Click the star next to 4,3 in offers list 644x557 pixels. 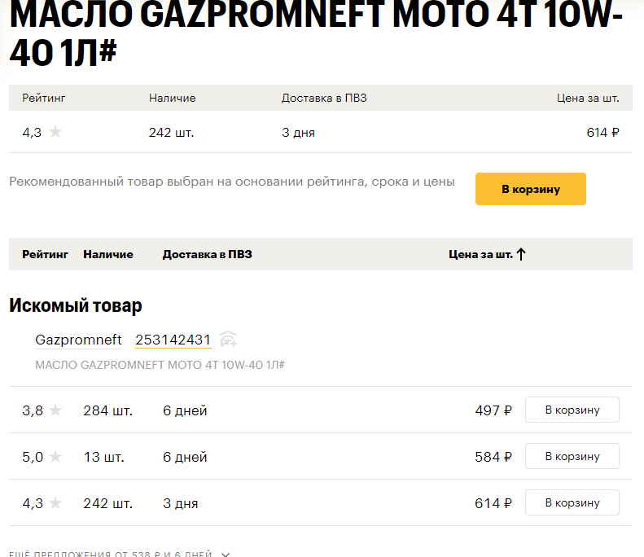(55, 502)
